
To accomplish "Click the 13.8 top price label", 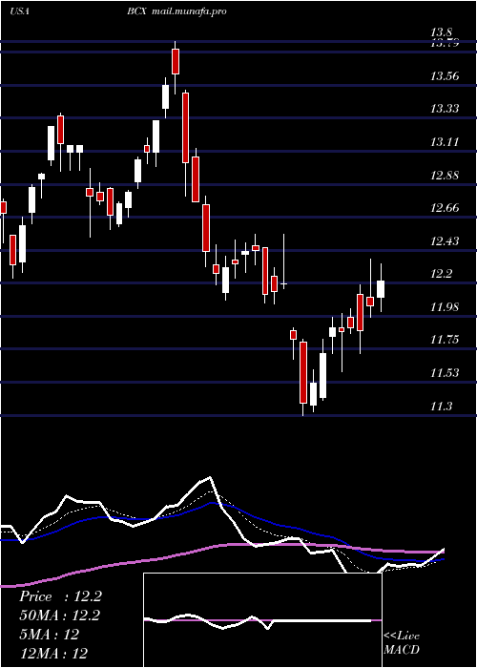I will (x=441, y=32).
